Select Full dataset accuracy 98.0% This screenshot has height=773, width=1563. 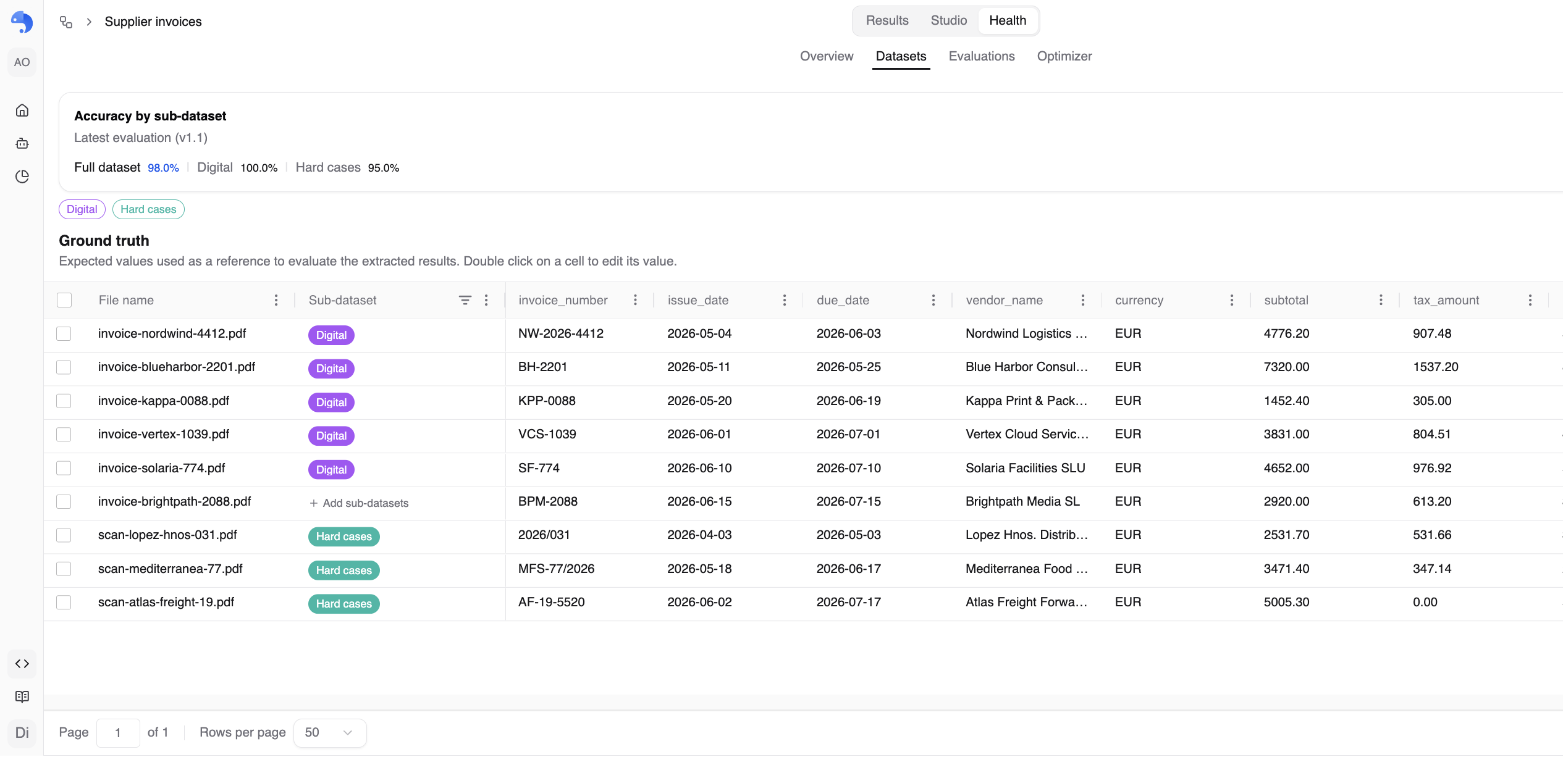click(x=127, y=168)
